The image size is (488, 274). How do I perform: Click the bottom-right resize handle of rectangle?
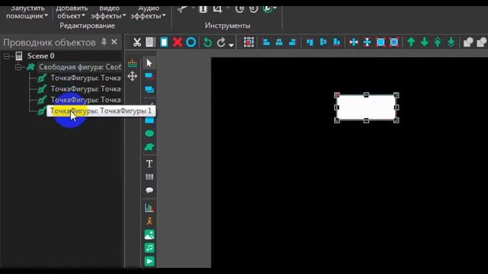tap(396, 120)
